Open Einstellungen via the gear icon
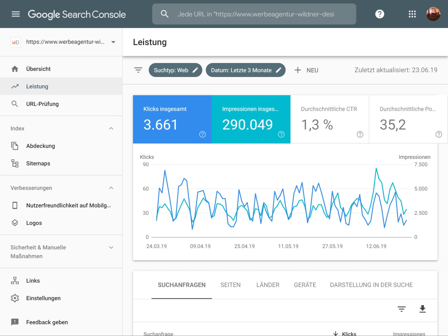This screenshot has width=448, height=336. (x=43, y=298)
